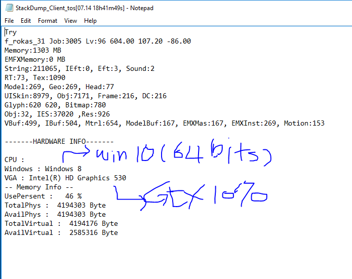This screenshot has width=352, height=279.
Task: Place cursor on the Memory:1303 MB line
Action: click(x=33, y=50)
